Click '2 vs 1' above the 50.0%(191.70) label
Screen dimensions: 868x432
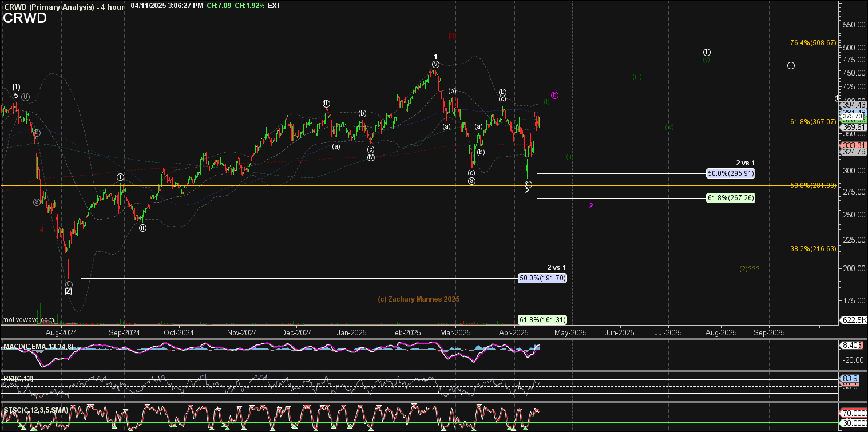point(557,268)
